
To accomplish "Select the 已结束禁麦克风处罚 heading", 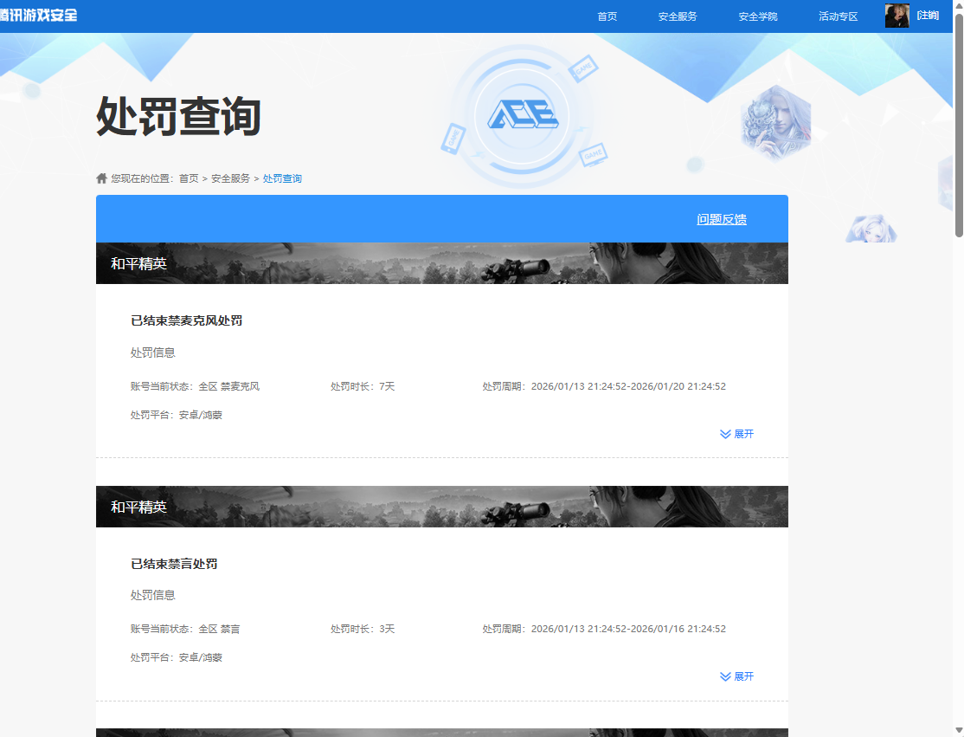I will [186, 320].
